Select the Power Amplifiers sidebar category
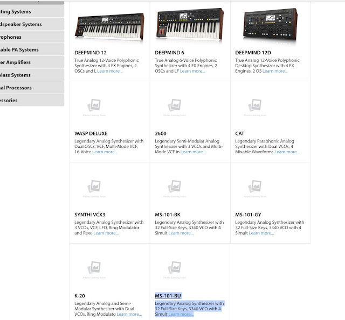 point(32,62)
